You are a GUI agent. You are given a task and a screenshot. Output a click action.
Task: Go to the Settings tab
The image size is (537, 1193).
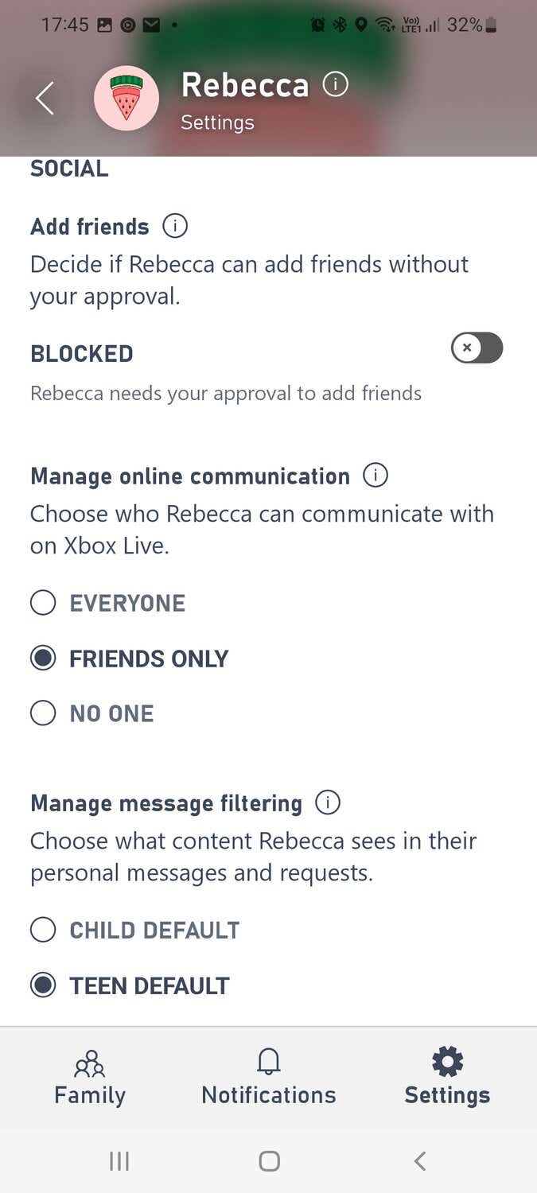click(x=447, y=1078)
